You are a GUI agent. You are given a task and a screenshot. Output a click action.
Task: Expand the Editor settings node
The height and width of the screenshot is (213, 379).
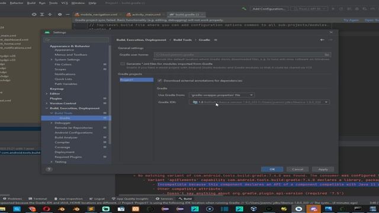point(47,93)
